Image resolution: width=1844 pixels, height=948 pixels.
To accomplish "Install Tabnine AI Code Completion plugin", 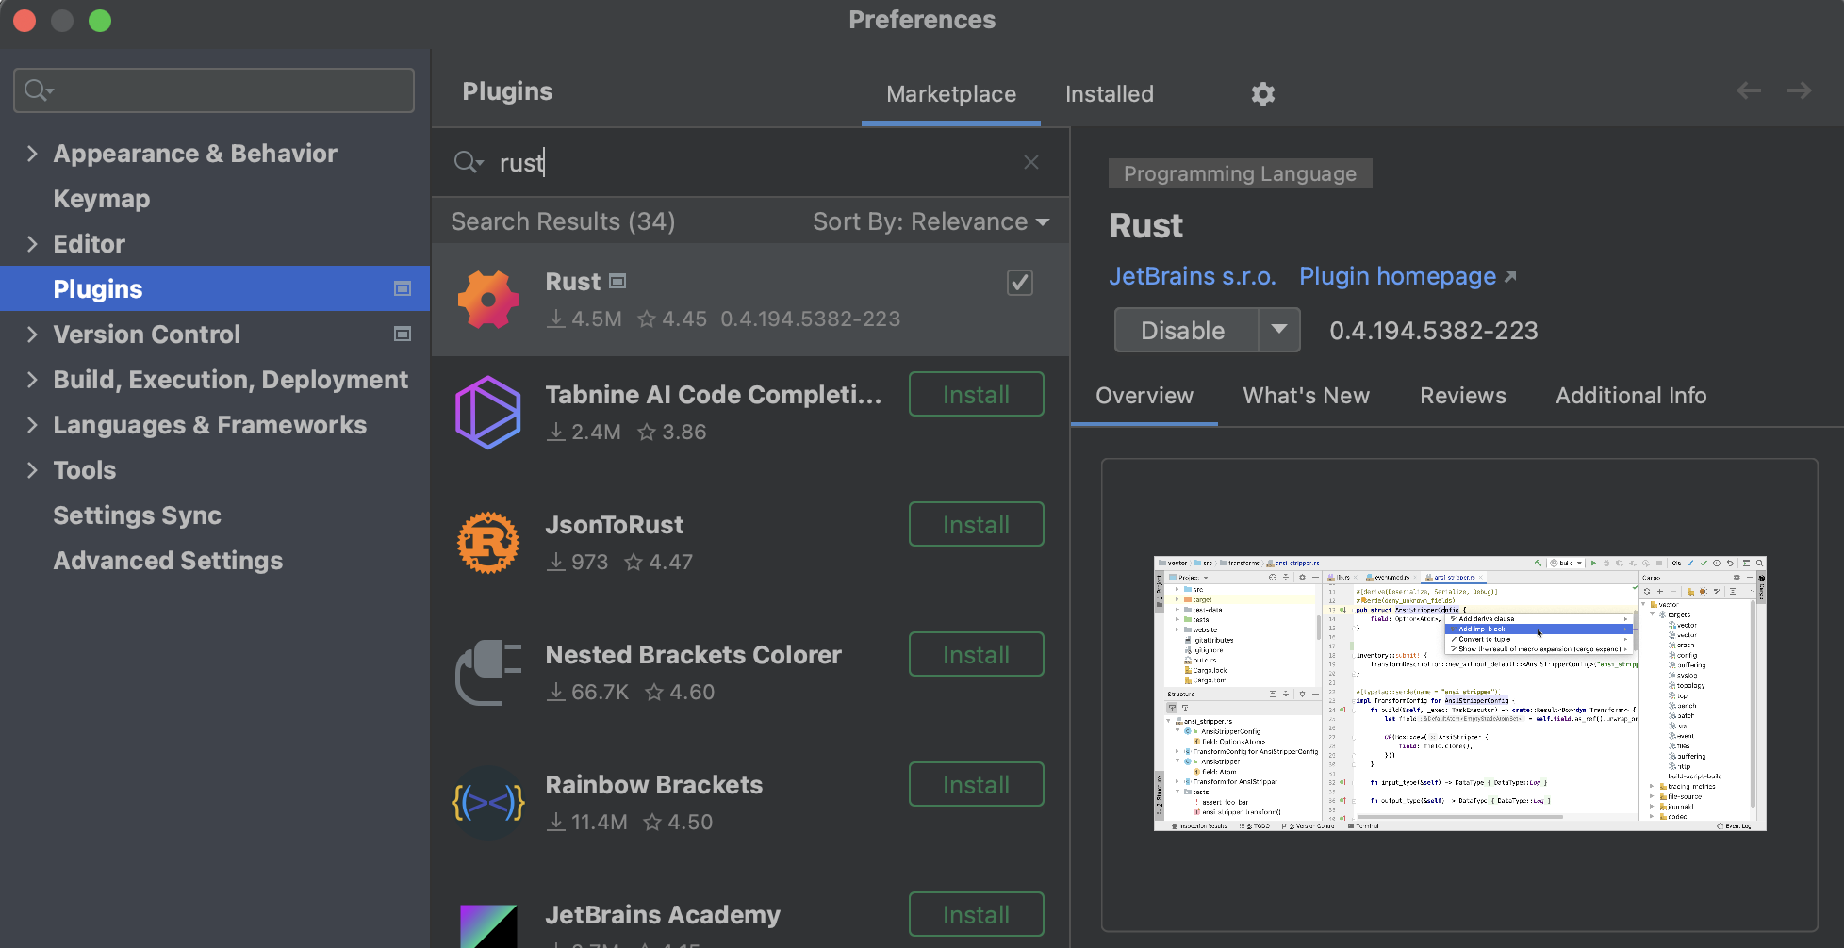I will 976,394.
